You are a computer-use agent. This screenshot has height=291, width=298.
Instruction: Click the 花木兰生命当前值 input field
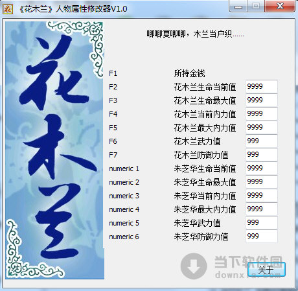[262, 87]
